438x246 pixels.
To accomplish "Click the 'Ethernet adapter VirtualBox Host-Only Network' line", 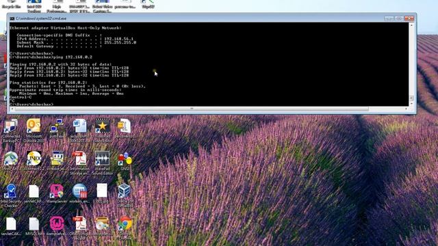I will point(66,28).
